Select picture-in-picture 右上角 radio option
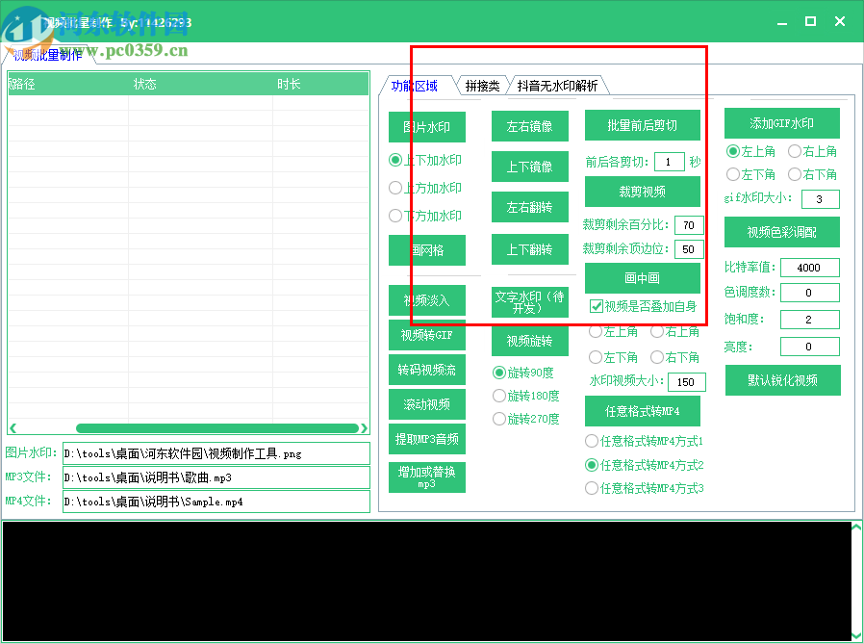 pyautogui.click(x=675, y=331)
